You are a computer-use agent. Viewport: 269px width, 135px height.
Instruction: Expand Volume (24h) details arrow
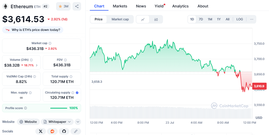click(x=37, y=65)
